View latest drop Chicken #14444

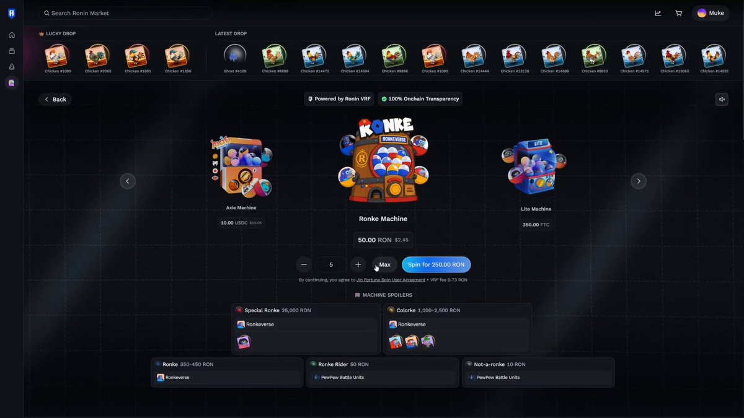[474, 59]
